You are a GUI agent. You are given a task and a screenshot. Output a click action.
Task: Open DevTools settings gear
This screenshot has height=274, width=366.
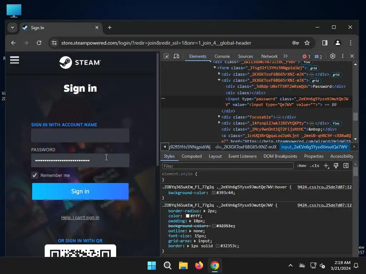333,56
